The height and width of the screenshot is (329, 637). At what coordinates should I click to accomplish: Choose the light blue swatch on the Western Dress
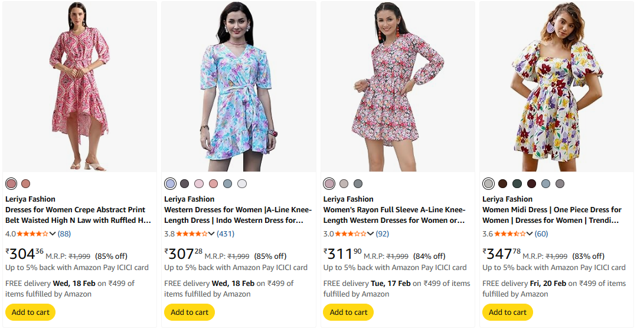pyautogui.click(x=171, y=184)
